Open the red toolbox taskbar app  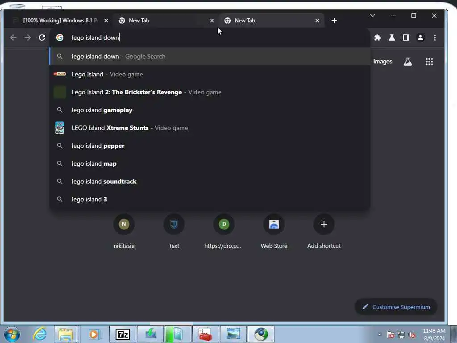[x=205, y=334]
